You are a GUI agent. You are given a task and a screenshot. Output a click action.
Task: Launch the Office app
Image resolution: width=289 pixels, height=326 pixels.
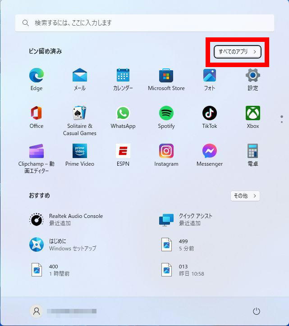pyautogui.click(x=37, y=117)
